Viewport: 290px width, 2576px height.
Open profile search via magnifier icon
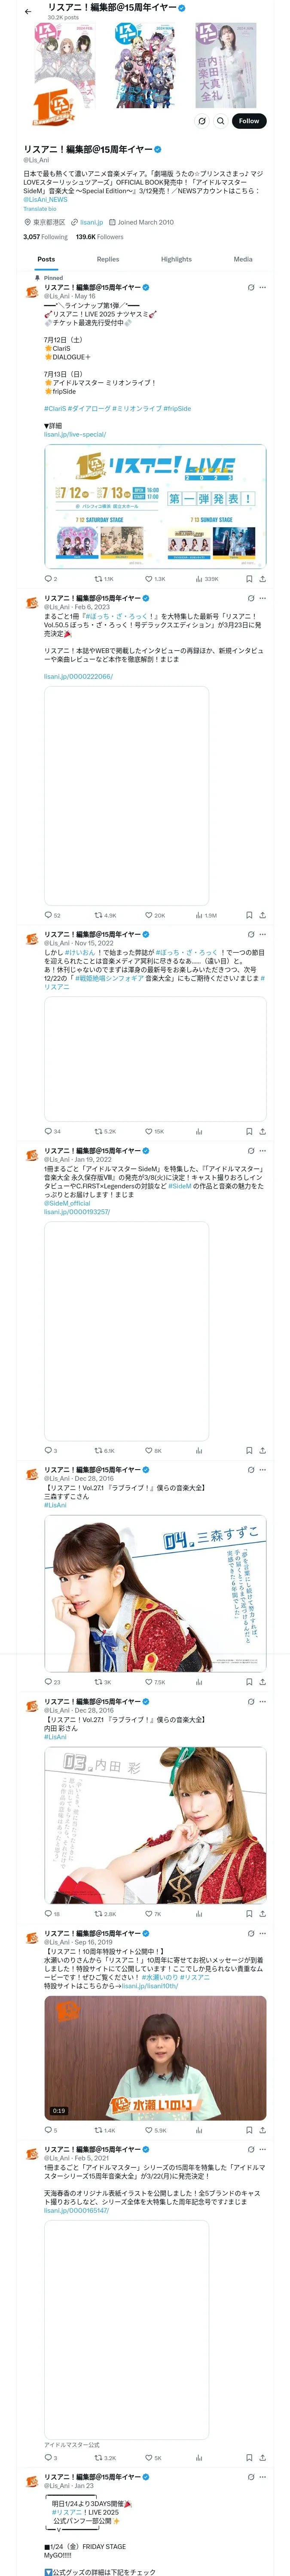221,121
